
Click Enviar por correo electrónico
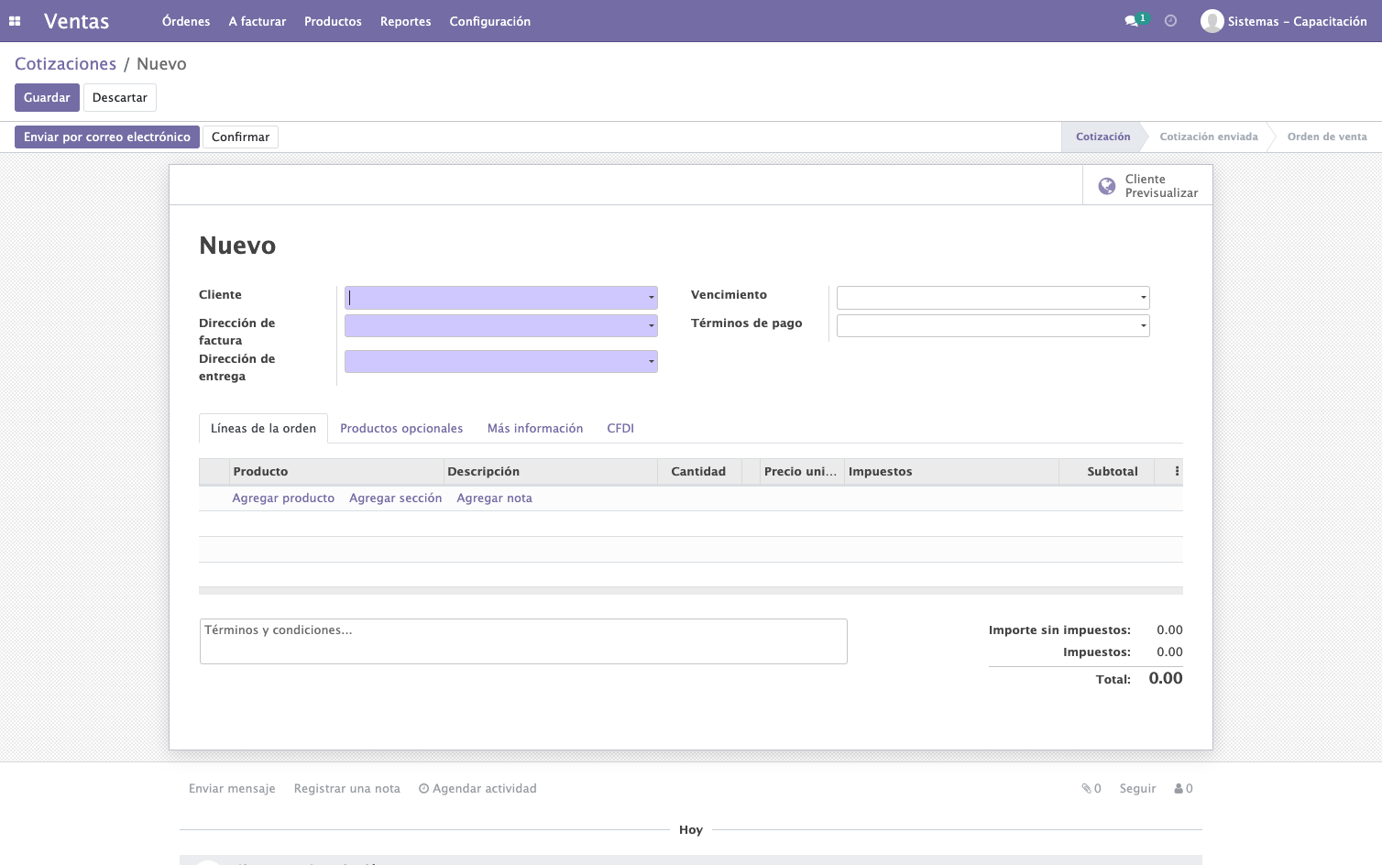107,137
